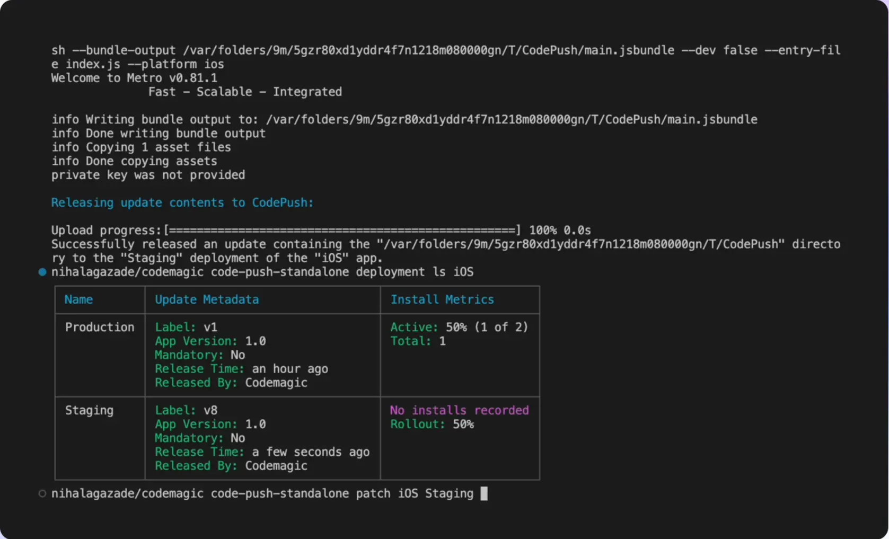The width and height of the screenshot is (889, 539).
Task: Click 'Release Time: a few seconds ago'
Action: point(262,452)
